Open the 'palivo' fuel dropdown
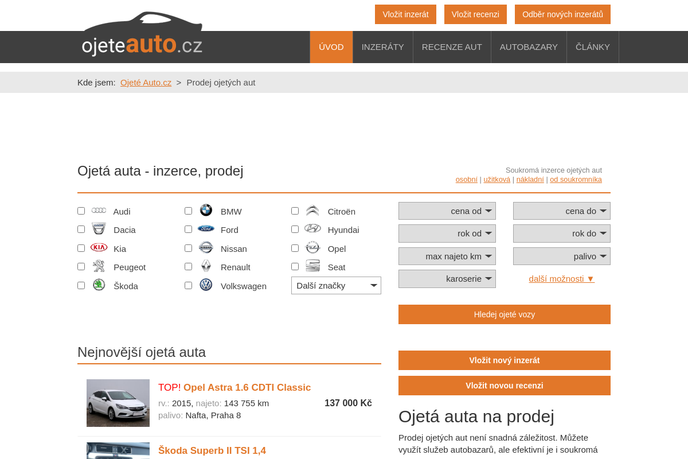Image resolution: width=688 pixels, height=459 pixels. click(x=561, y=256)
